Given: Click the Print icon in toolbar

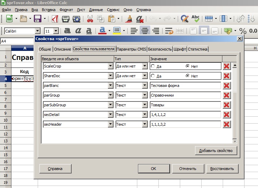Looking at the screenshot, I should click(x=66, y=18).
